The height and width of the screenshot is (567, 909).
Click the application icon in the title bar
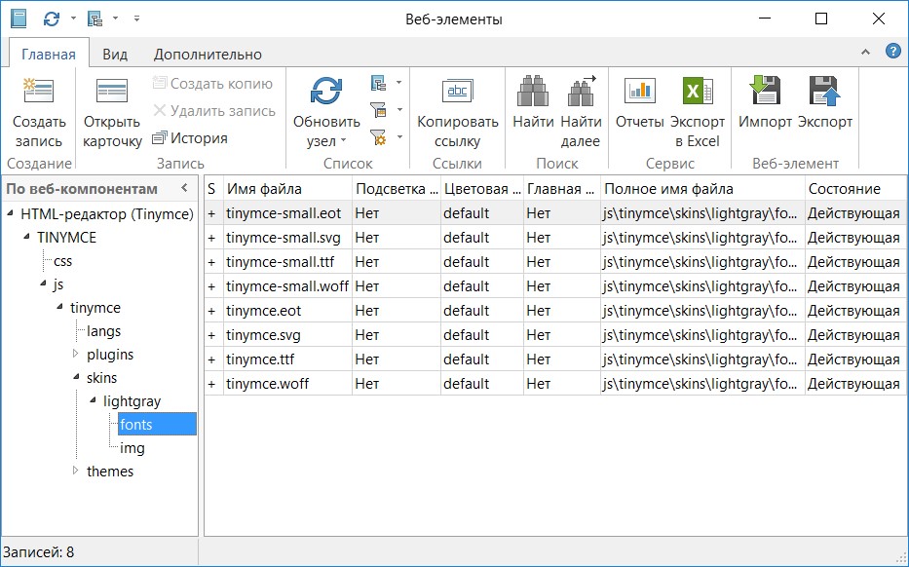click(x=19, y=19)
